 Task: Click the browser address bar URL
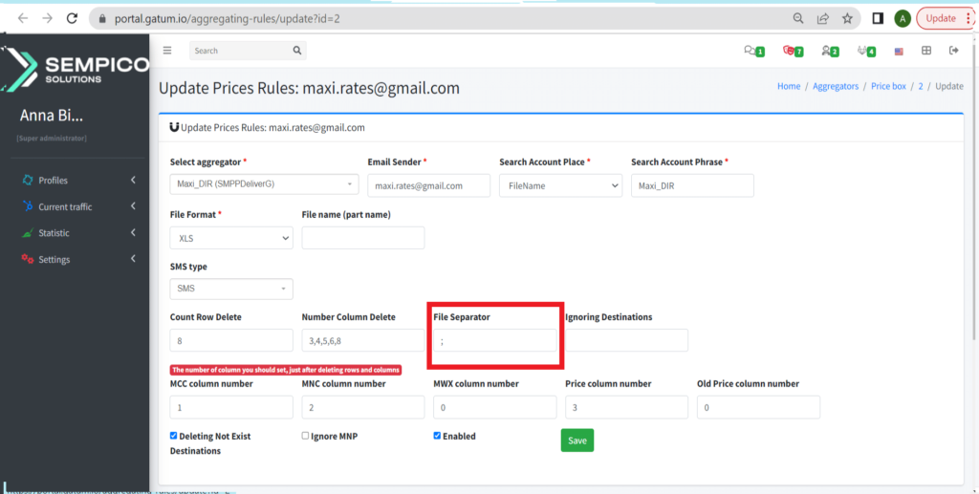click(x=228, y=19)
